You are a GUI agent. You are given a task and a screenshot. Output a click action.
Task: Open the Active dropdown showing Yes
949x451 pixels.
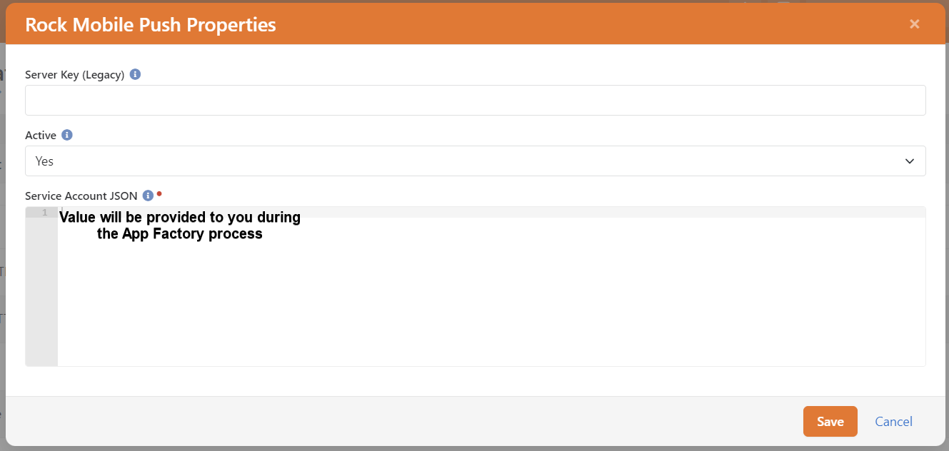pyautogui.click(x=476, y=161)
